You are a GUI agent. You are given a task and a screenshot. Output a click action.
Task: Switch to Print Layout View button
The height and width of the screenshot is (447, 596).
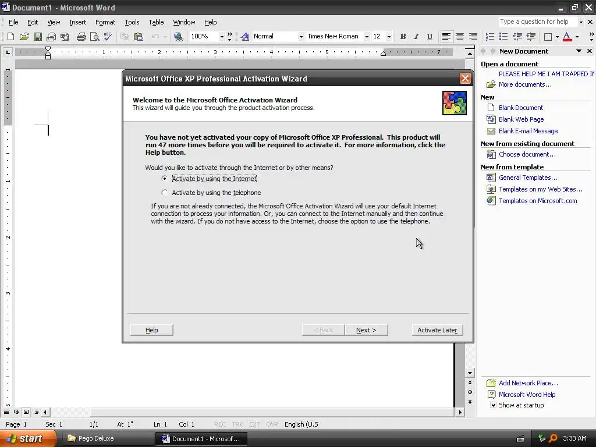click(x=26, y=411)
